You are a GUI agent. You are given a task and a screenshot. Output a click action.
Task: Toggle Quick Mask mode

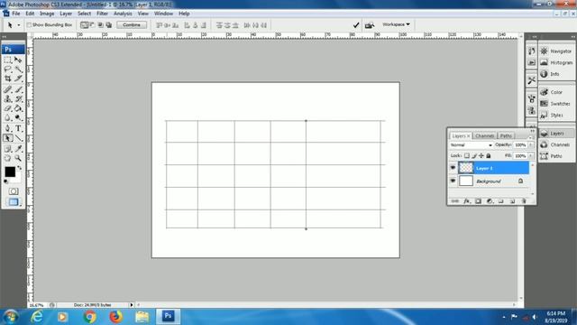point(14,191)
